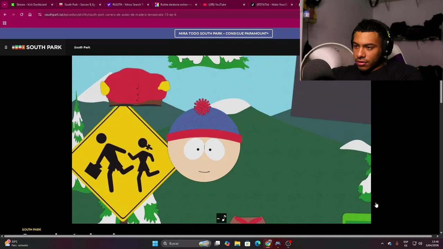The image size is (443, 249).
Task: Open Microsoft Store from taskbar
Action: coord(247,243)
